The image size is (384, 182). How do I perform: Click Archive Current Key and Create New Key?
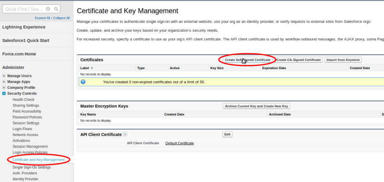[x=256, y=106]
